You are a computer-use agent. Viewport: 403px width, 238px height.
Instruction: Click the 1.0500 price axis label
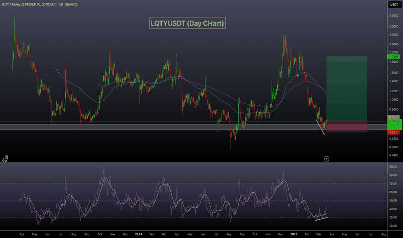394,100
